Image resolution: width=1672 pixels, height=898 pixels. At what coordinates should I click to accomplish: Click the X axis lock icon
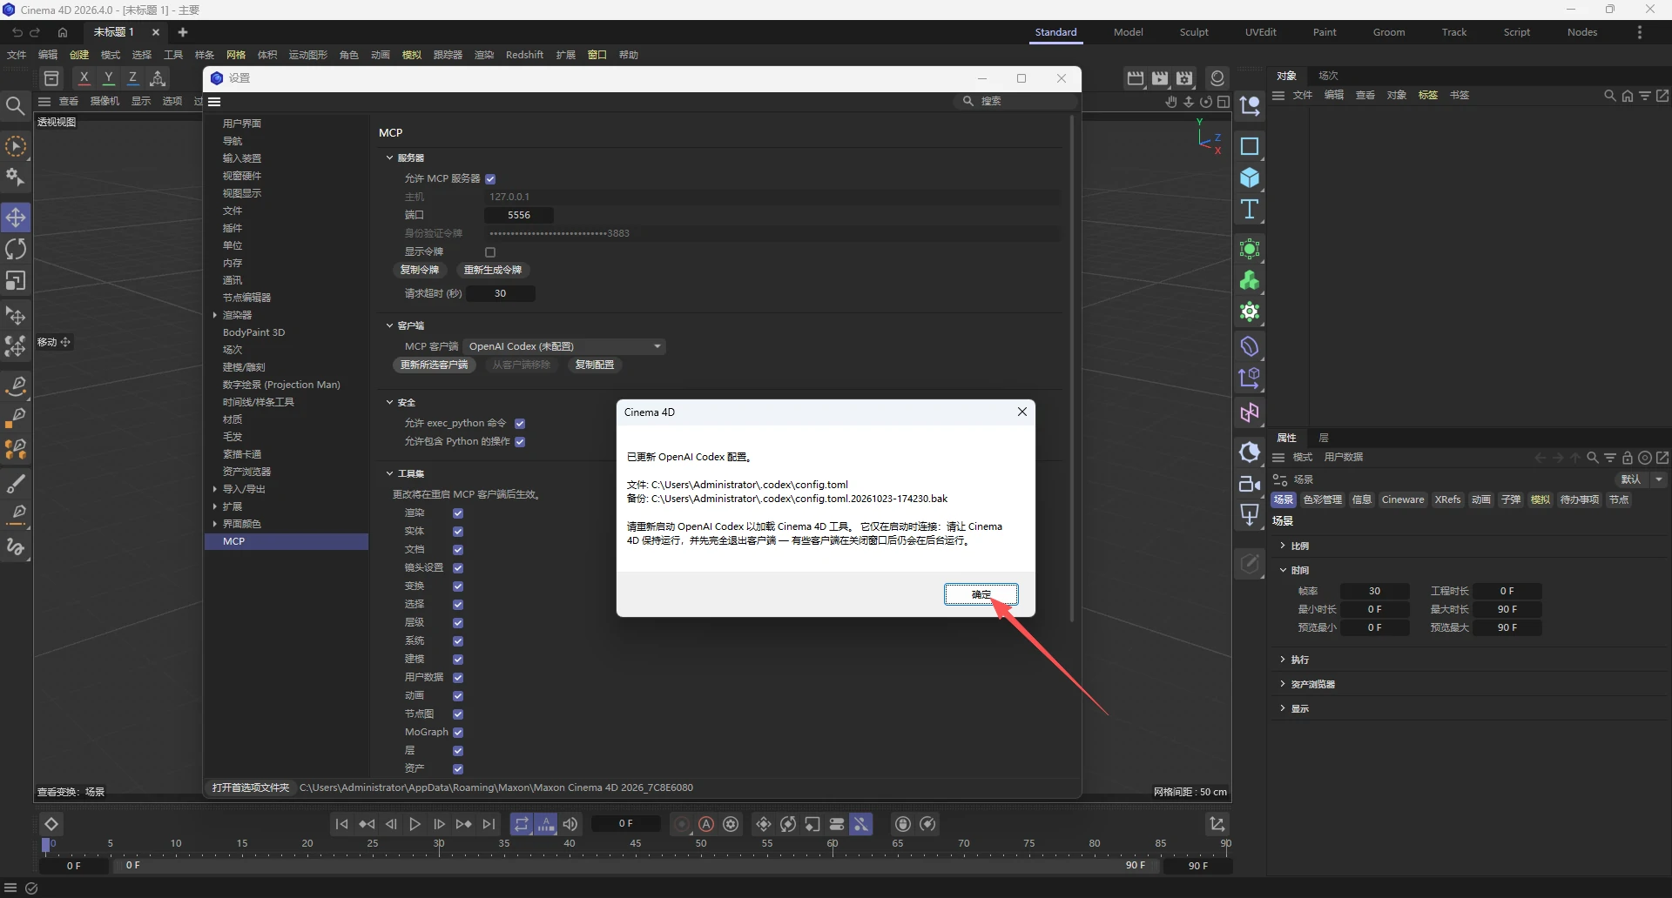(84, 78)
